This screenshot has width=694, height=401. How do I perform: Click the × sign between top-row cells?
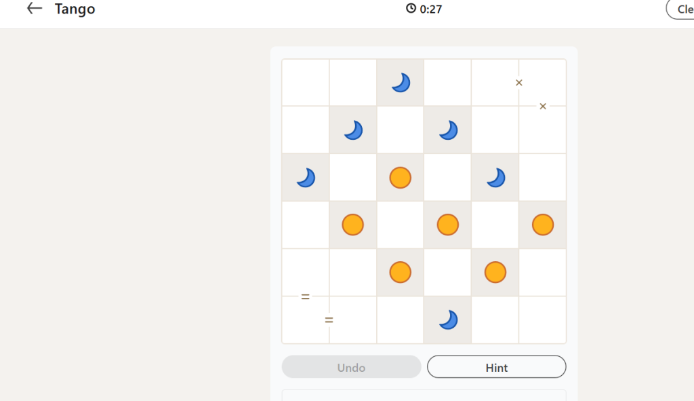point(519,83)
